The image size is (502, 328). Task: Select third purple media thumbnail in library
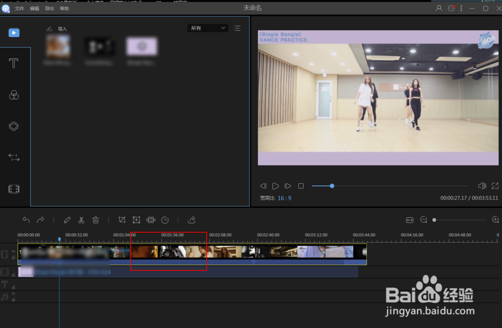click(142, 47)
